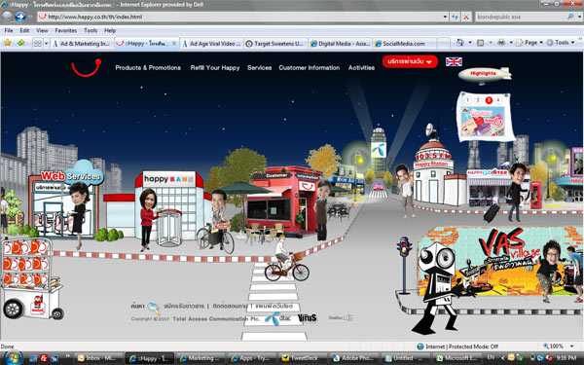Click Customer Information nav link
The width and height of the screenshot is (584, 365).
click(x=310, y=68)
